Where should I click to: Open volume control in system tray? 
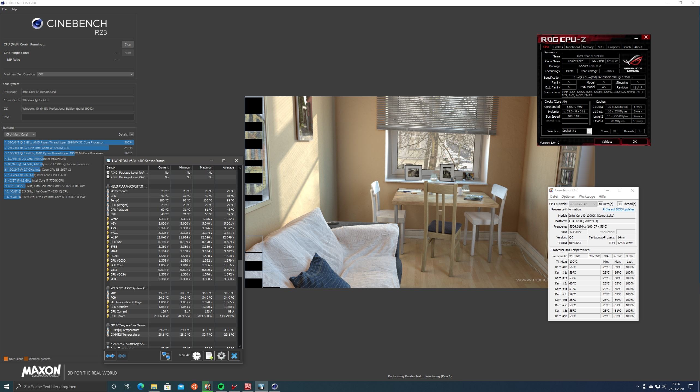pos(664,387)
